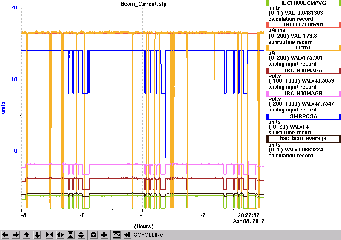
Task: Select the SMRPOSA legend entry
Action: click(303, 117)
